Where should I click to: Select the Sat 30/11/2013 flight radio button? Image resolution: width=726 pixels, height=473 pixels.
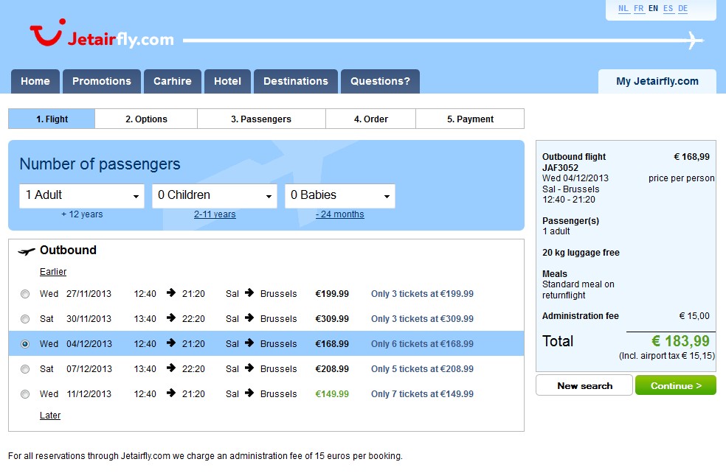click(x=25, y=319)
